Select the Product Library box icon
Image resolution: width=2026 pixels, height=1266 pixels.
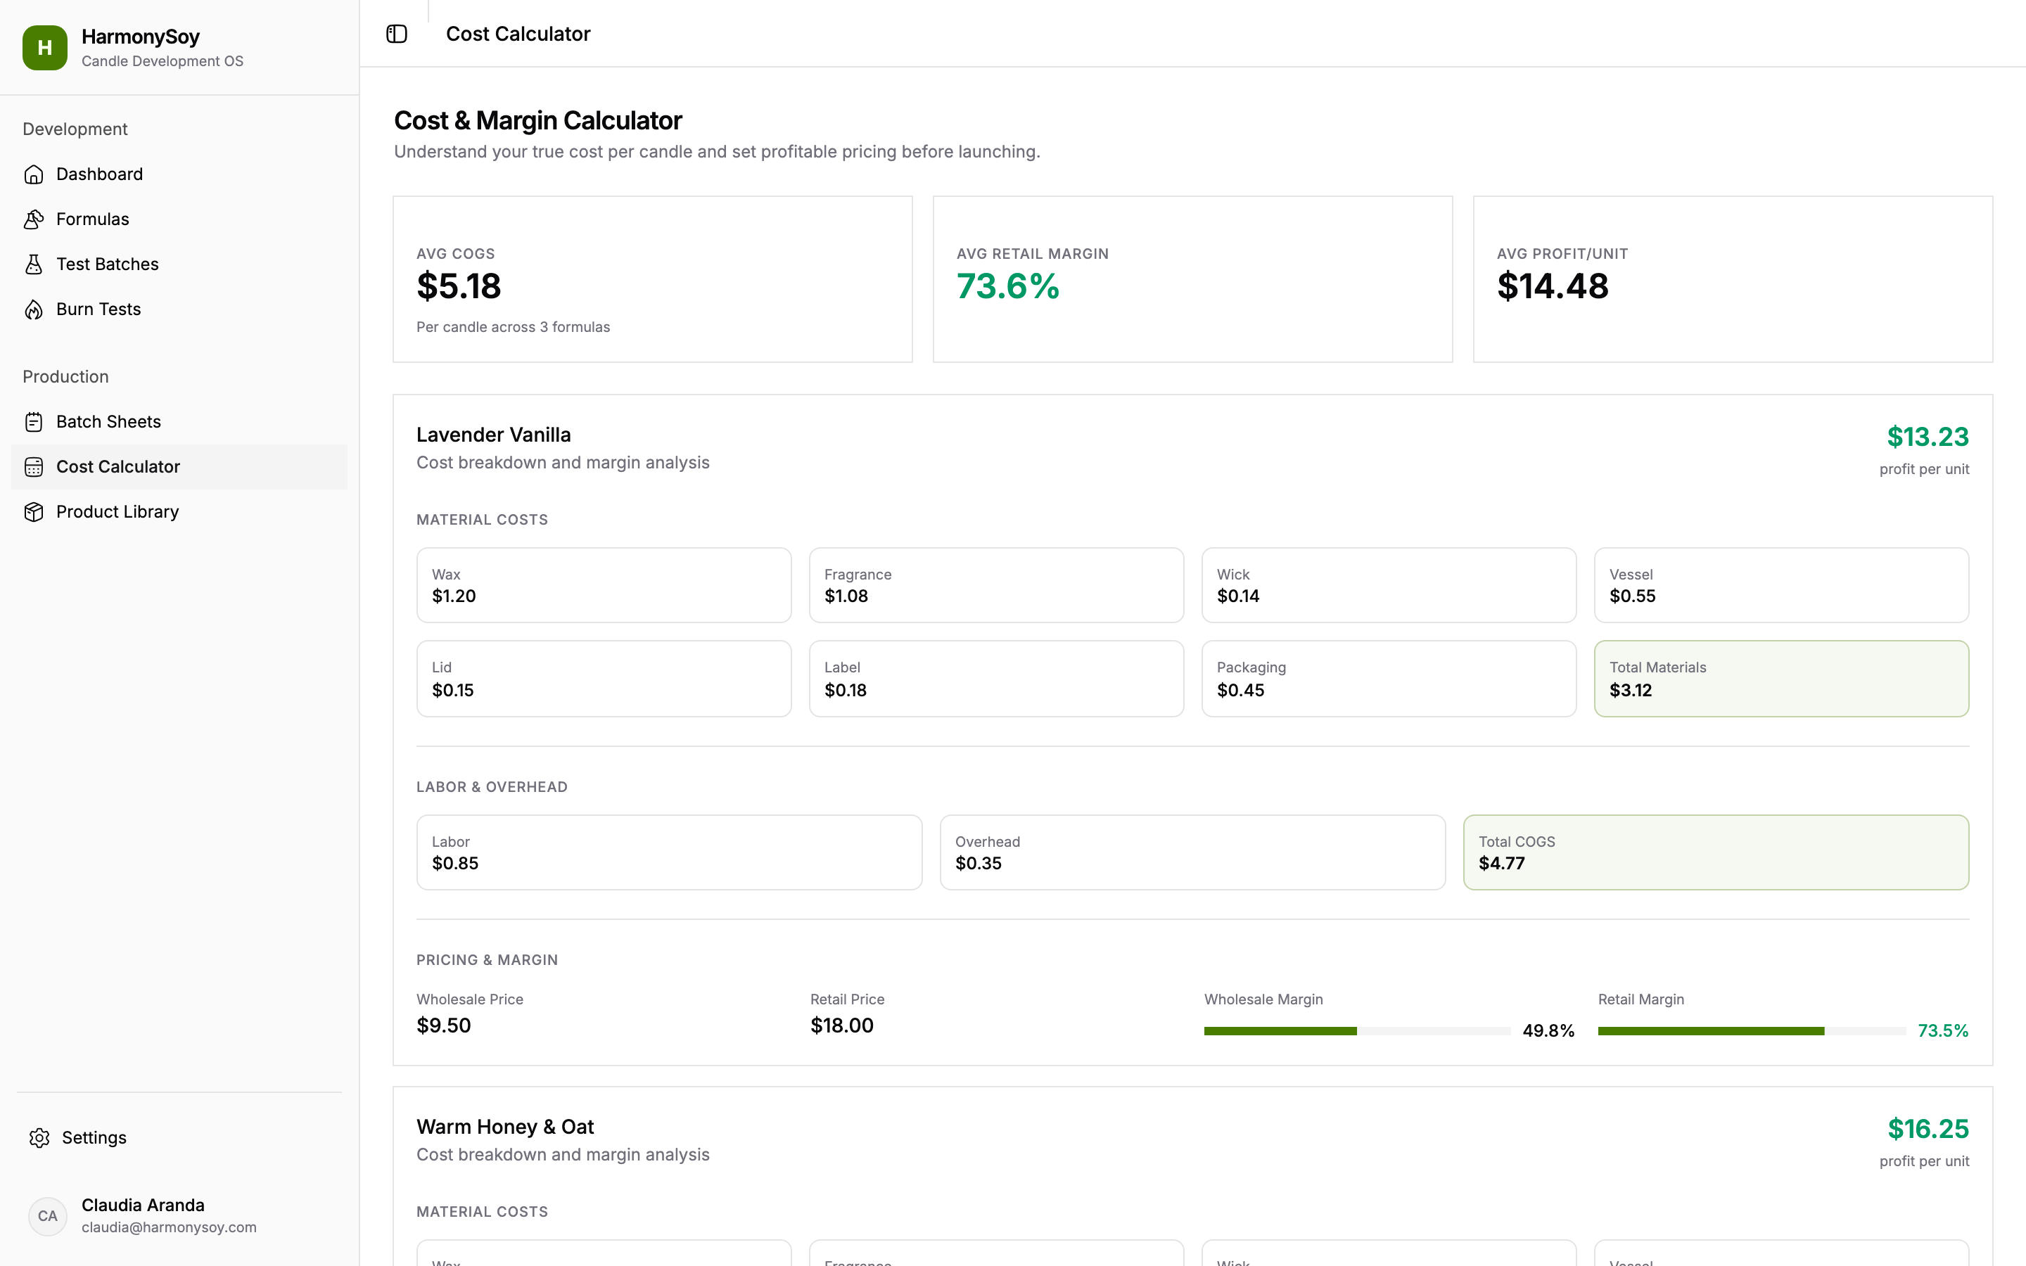coord(34,511)
